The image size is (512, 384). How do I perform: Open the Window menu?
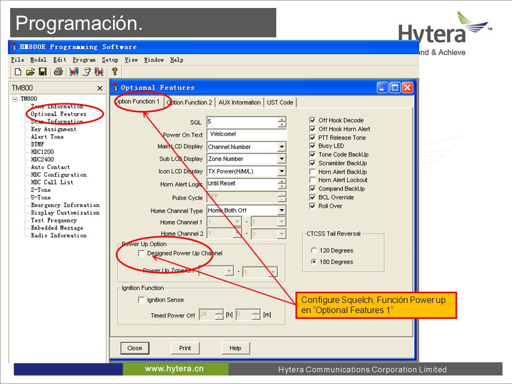pos(154,60)
